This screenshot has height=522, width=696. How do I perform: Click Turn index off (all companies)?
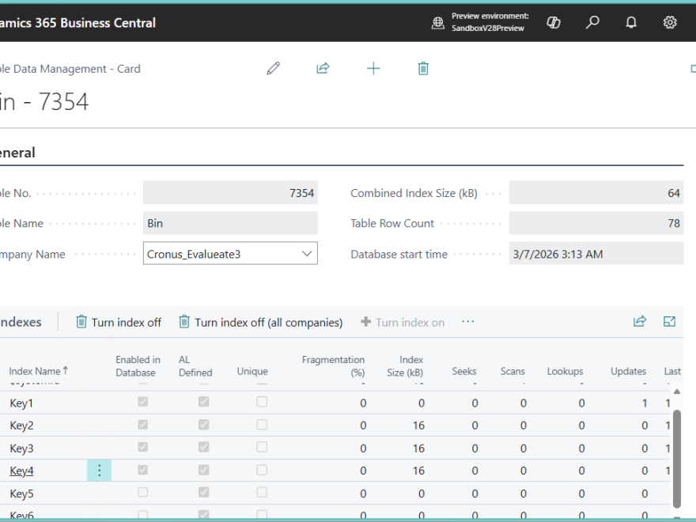[x=261, y=322]
